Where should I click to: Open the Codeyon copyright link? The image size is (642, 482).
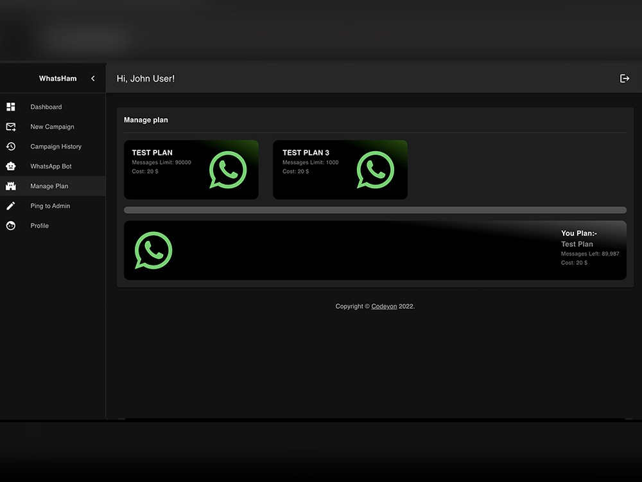[384, 306]
